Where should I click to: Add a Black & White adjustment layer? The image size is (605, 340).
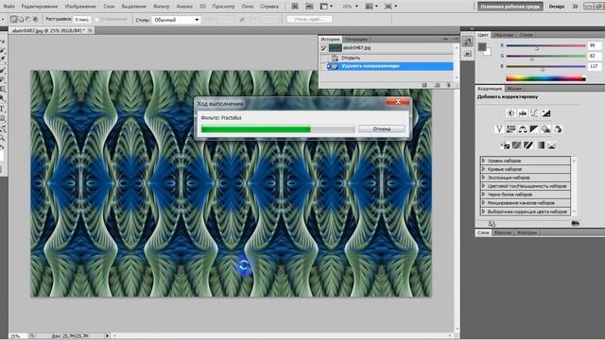tap(534, 129)
